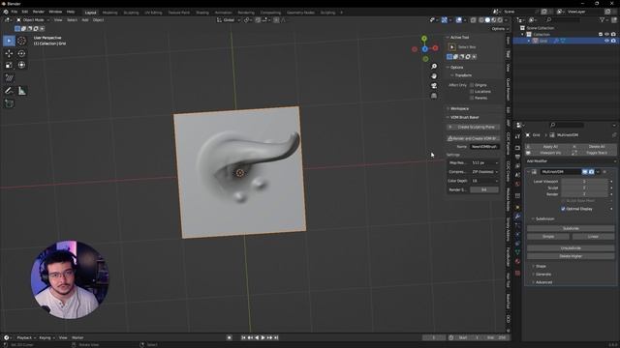Open the Edit menu

click(x=25, y=12)
